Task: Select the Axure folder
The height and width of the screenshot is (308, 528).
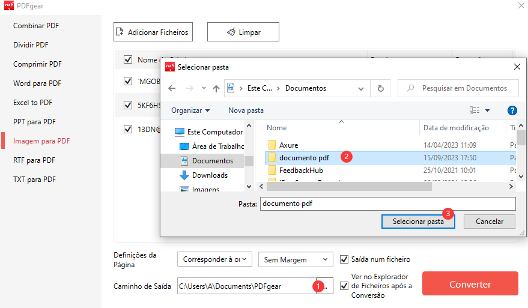Action: (288, 145)
